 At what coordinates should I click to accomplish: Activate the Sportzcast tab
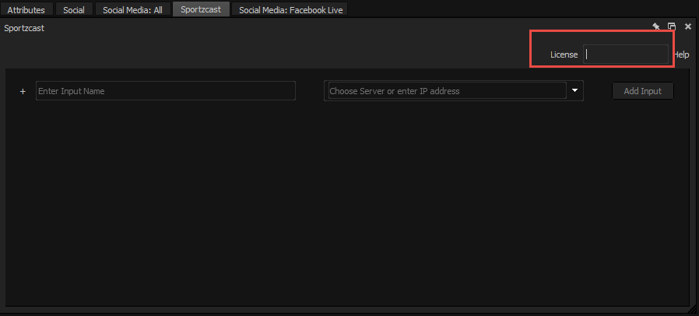point(201,10)
